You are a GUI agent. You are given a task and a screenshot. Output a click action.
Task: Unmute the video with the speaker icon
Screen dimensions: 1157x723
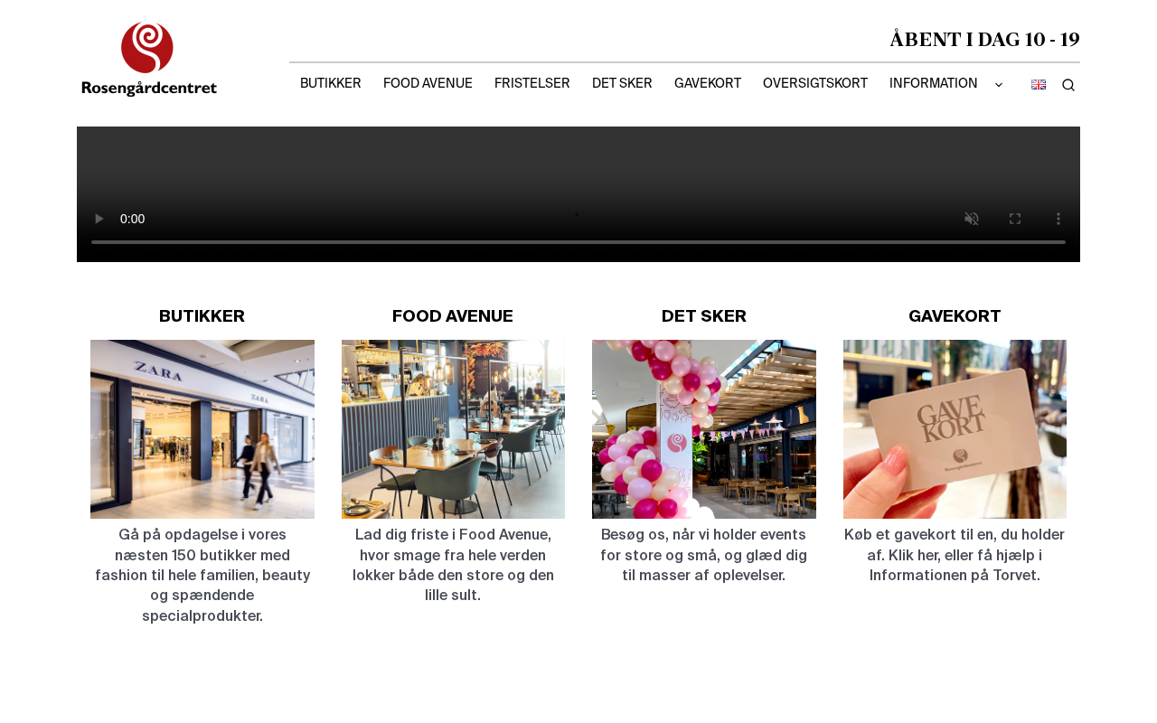pos(972,219)
